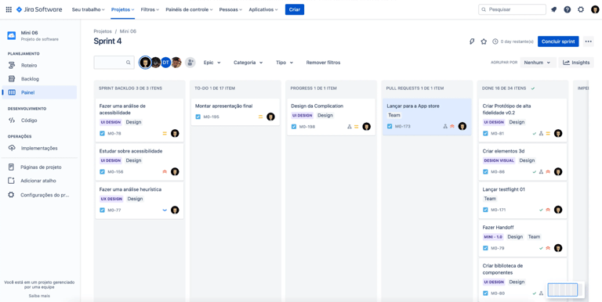
Task: Open the Tipo filter dropdown
Action: (x=285, y=63)
